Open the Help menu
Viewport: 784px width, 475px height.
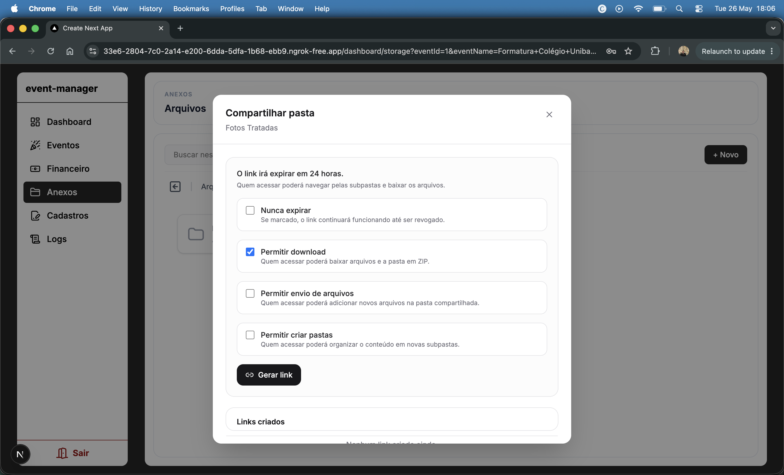coord(322,9)
